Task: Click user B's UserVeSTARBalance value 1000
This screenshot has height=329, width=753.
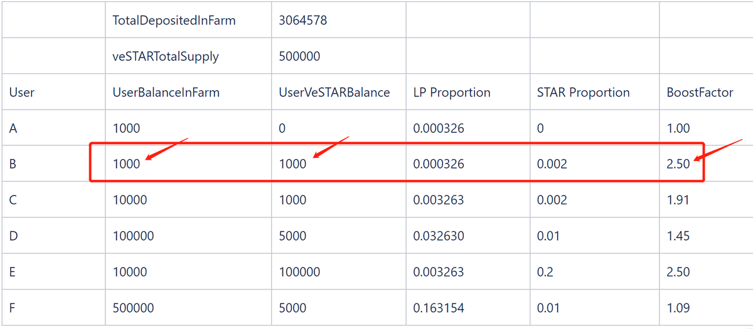Action: click(292, 164)
